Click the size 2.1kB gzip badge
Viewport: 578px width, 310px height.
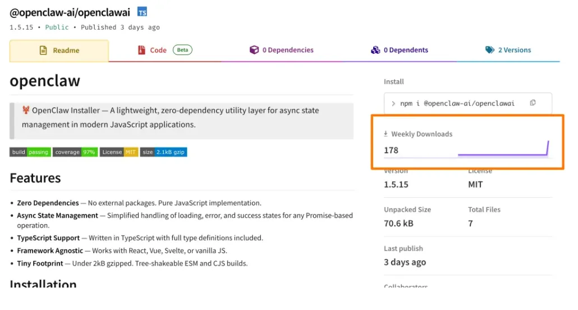[163, 152]
